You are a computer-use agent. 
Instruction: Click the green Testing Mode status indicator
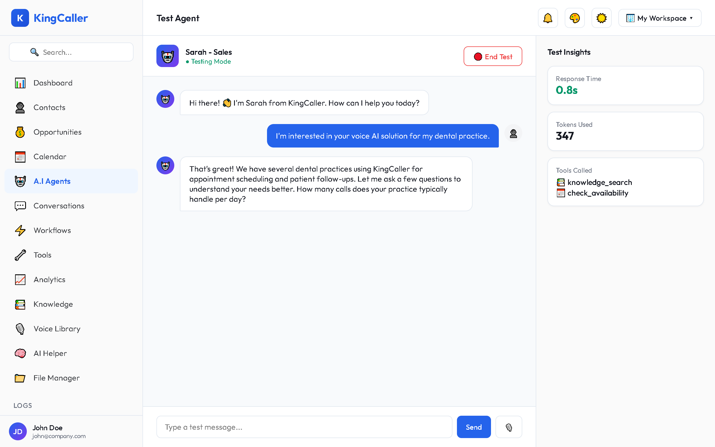click(208, 61)
